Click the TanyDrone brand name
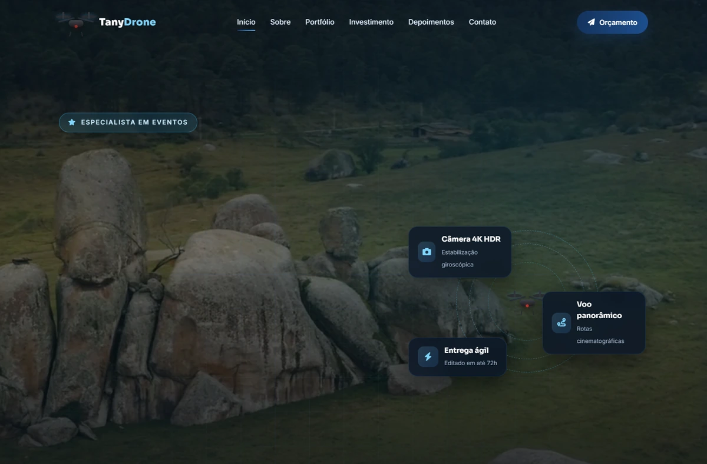The height and width of the screenshot is (464, 707). [x=127, y=22]
